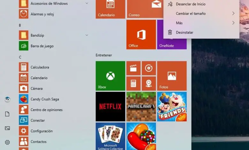
Task: Open the Groove music disc small tile
Action: click(x=149, y=68)
